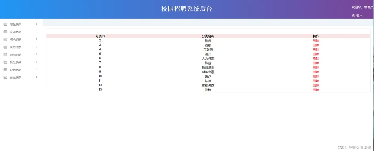This screenshot has height=151, width=374.
Task: Select the category name 教育培训
Action: (x=208, y=67)
